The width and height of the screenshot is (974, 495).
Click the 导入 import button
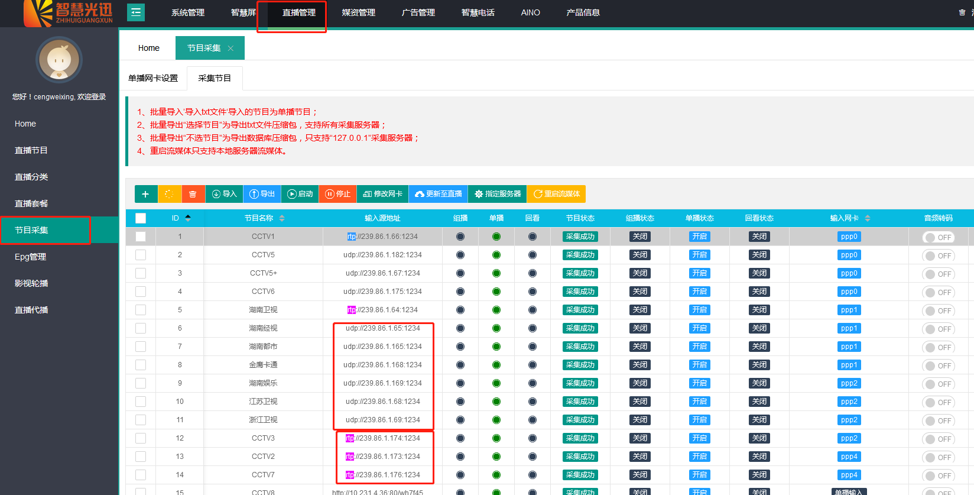point(224,194)
